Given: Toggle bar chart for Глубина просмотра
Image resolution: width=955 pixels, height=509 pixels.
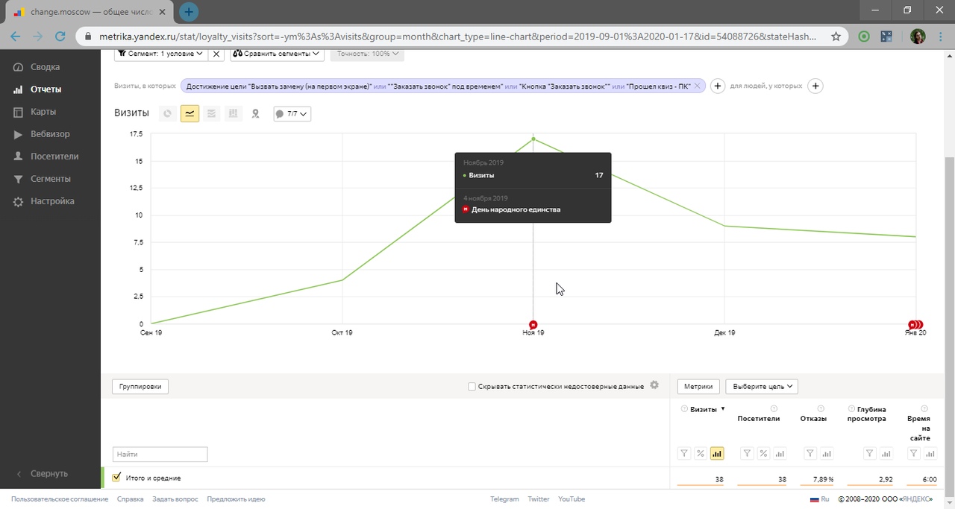Looking at the screenshot, I should point(886,453).
